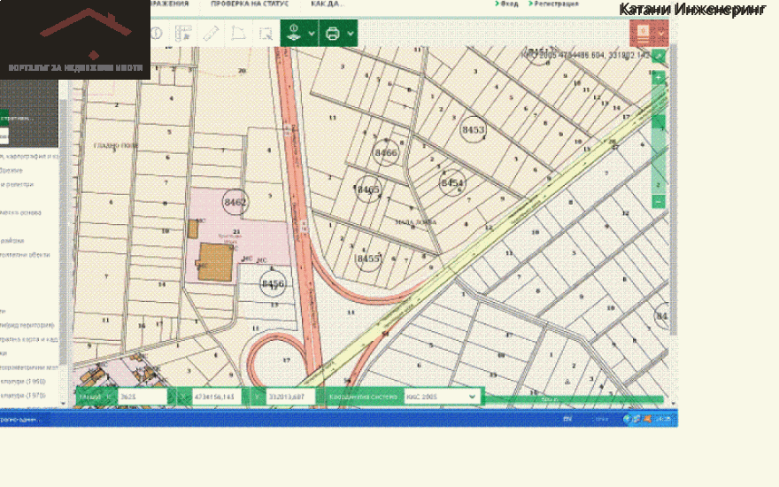Click the scale value input field 3623

[143, 397]
